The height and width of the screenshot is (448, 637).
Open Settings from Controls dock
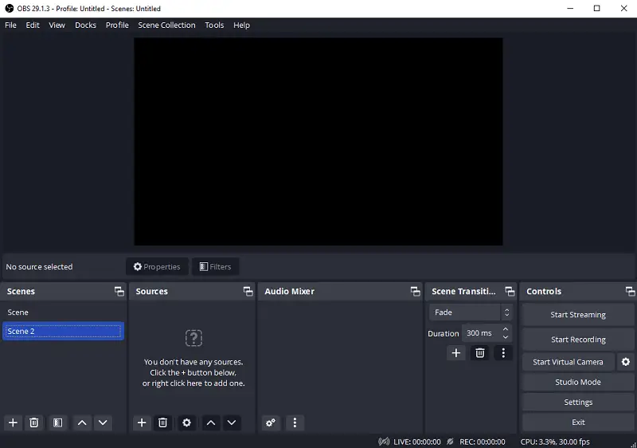(578, 402)
